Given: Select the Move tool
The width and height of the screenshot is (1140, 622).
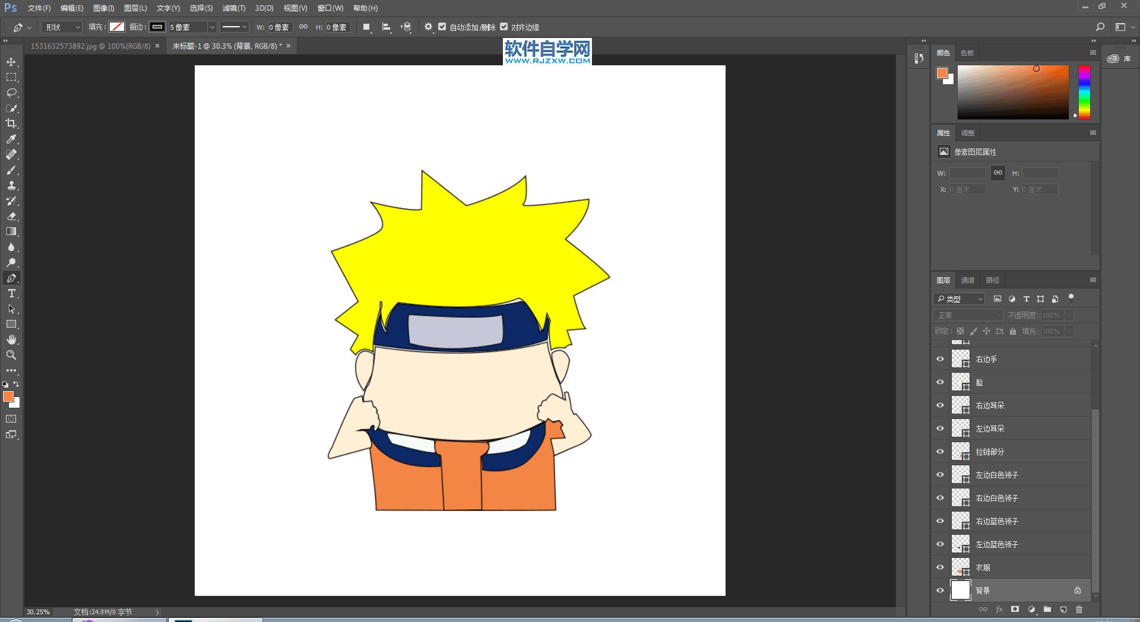Looking at the screenshot, I should coord(11,62).
